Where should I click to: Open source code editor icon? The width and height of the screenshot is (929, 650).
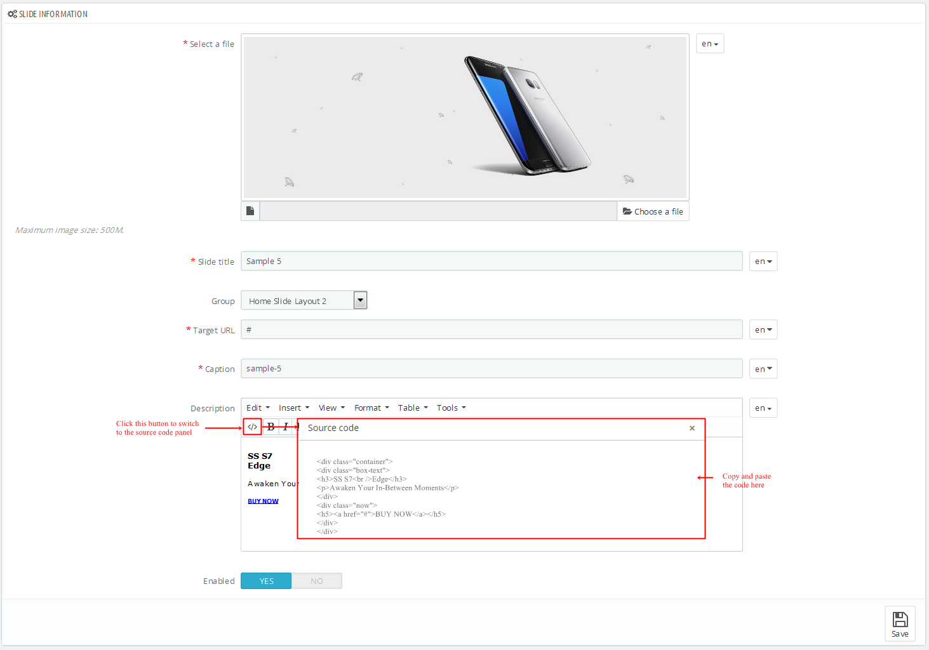click(x=252, y=427)
